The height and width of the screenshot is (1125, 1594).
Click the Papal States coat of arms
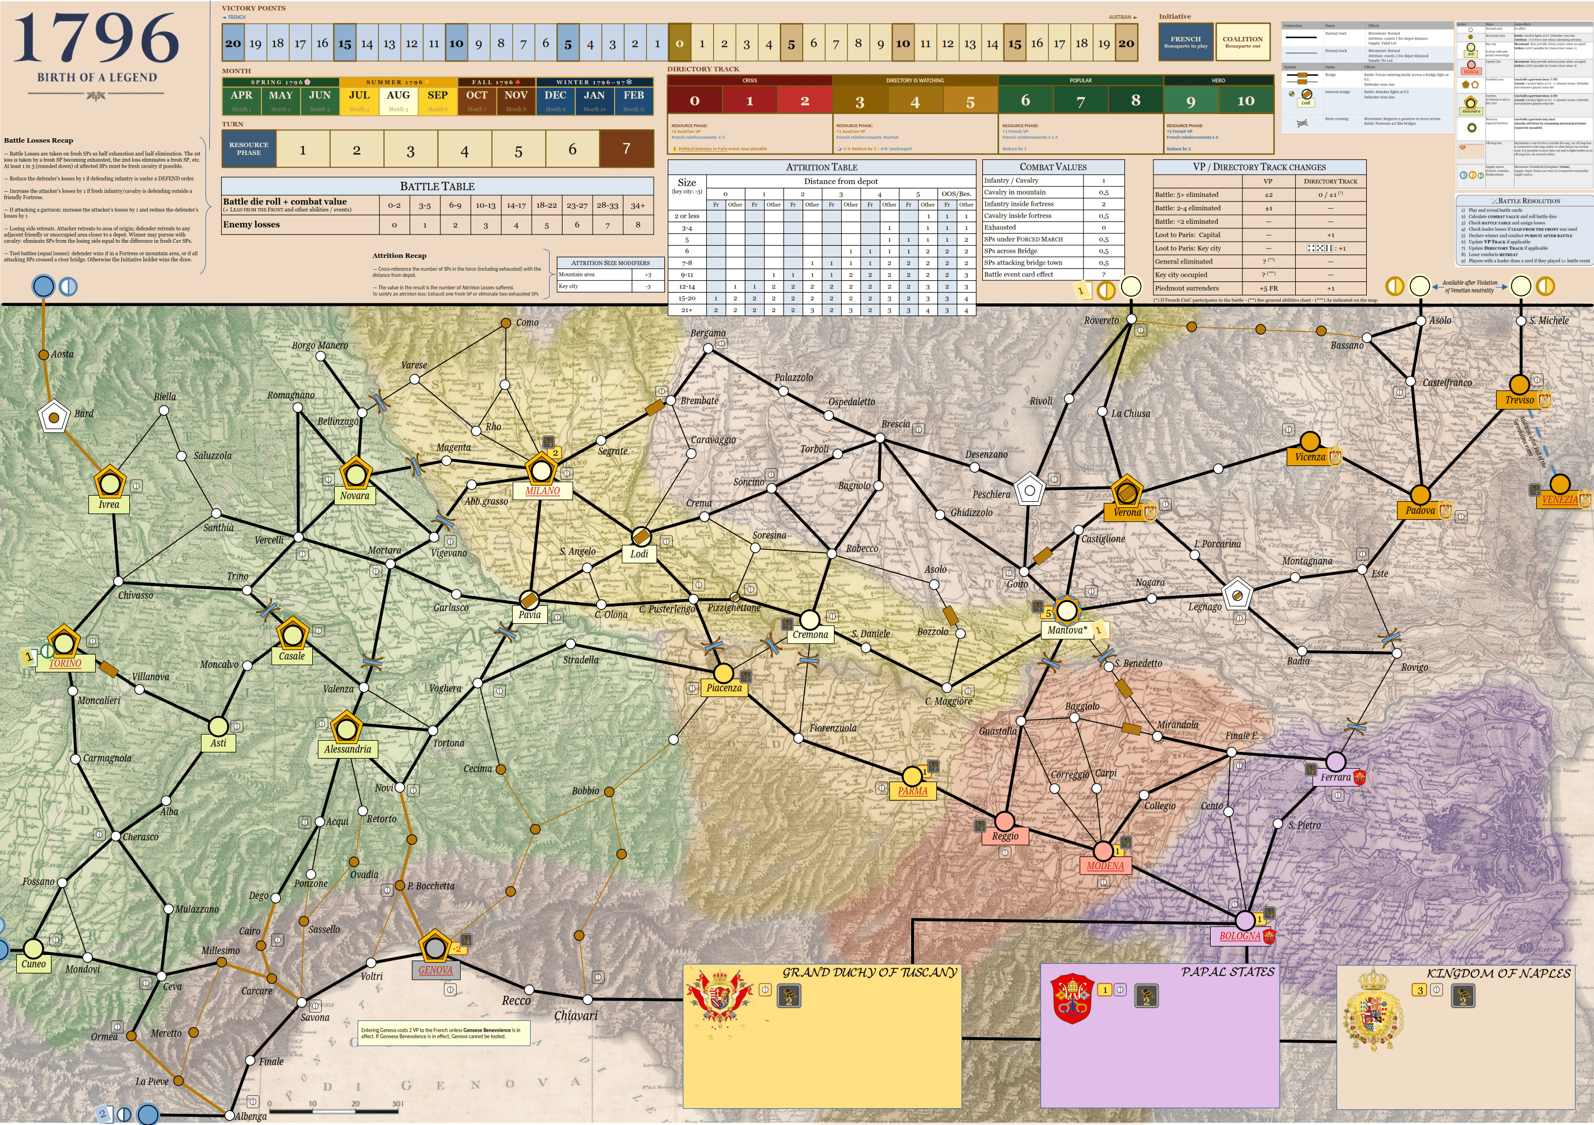pos(1072,999)
